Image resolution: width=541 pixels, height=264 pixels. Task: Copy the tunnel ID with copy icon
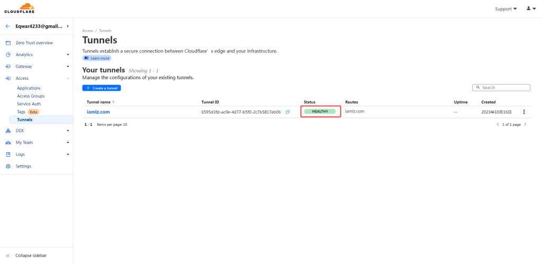click(287, 112)
